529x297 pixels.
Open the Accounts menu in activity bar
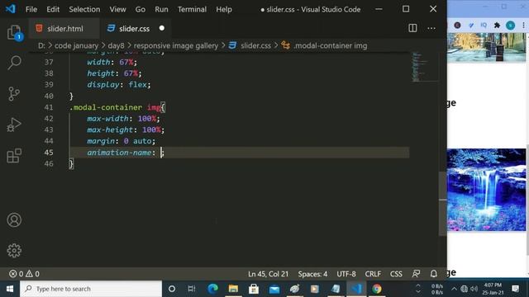point(14,220)
